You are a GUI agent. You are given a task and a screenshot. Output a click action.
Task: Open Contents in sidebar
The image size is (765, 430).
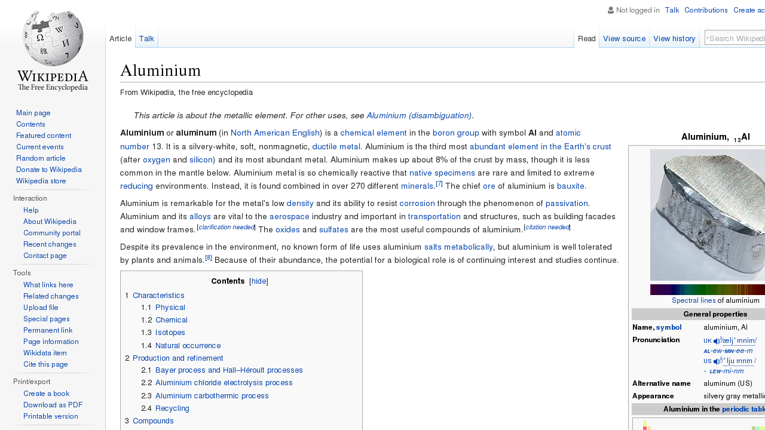[30, 124]
